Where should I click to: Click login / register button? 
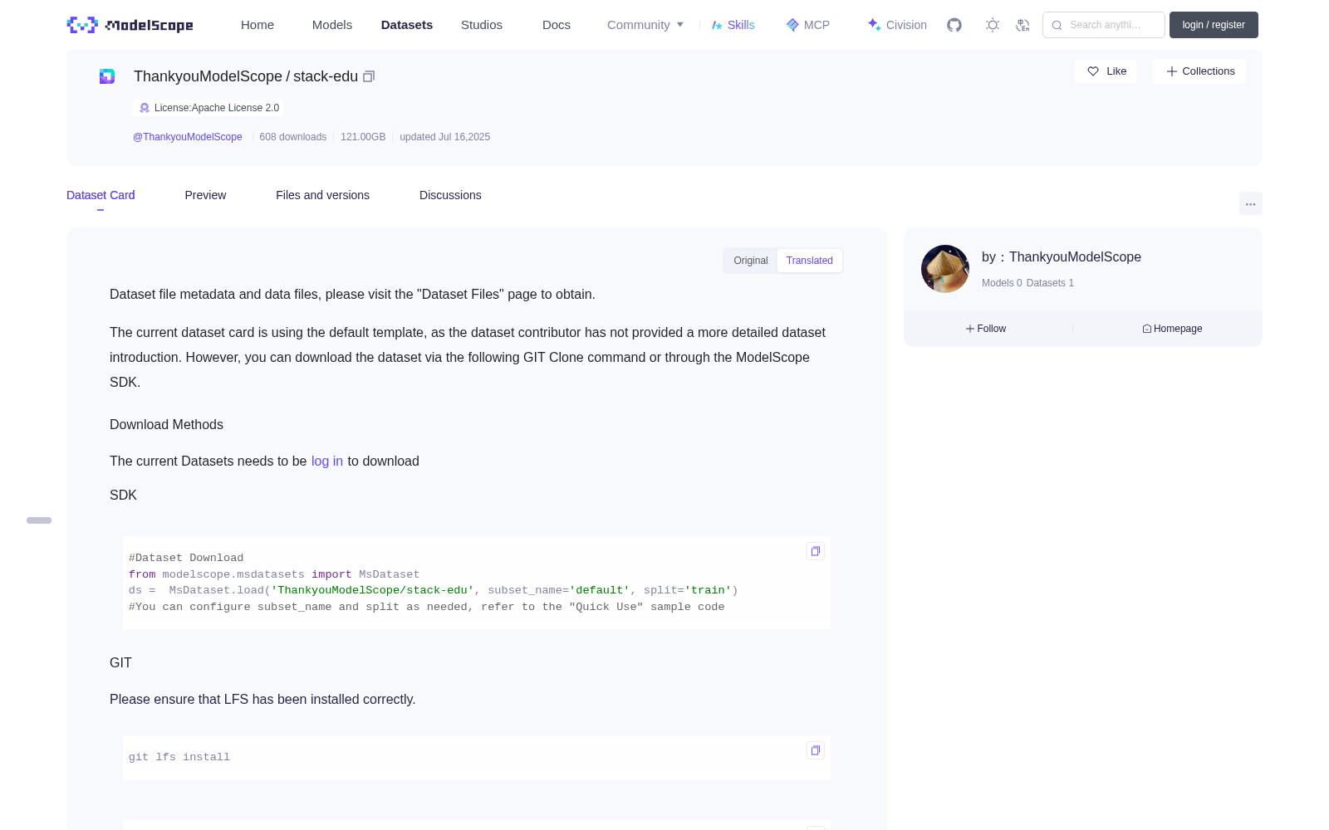1214,25
